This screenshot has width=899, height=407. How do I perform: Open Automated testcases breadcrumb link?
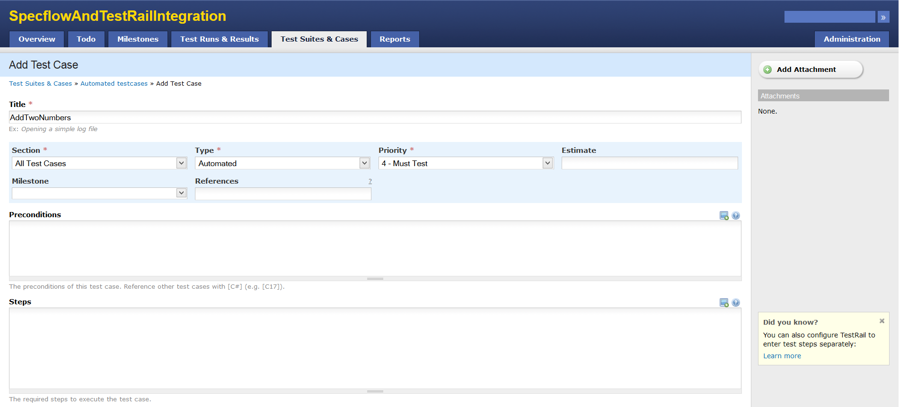114,84
